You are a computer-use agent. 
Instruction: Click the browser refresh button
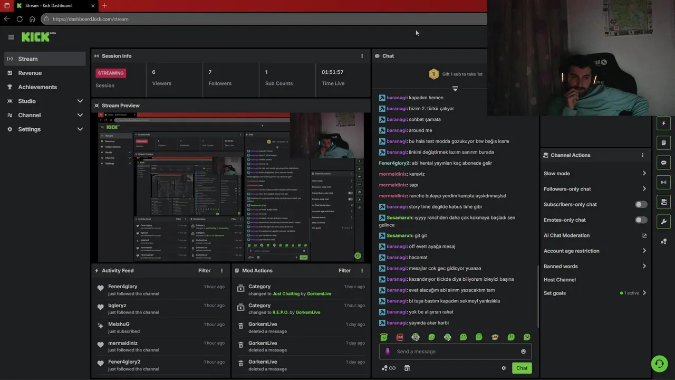20,19
